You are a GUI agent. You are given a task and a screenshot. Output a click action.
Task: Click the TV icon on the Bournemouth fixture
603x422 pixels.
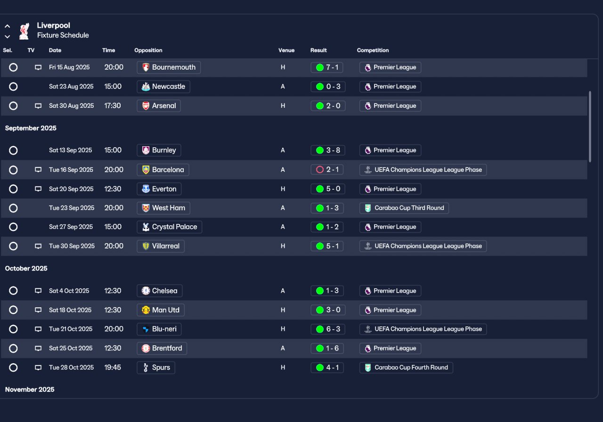coord(38,67)
